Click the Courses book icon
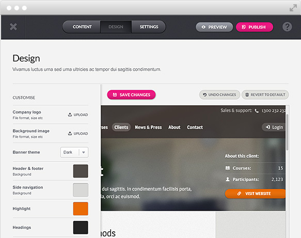 pos(228,168)
